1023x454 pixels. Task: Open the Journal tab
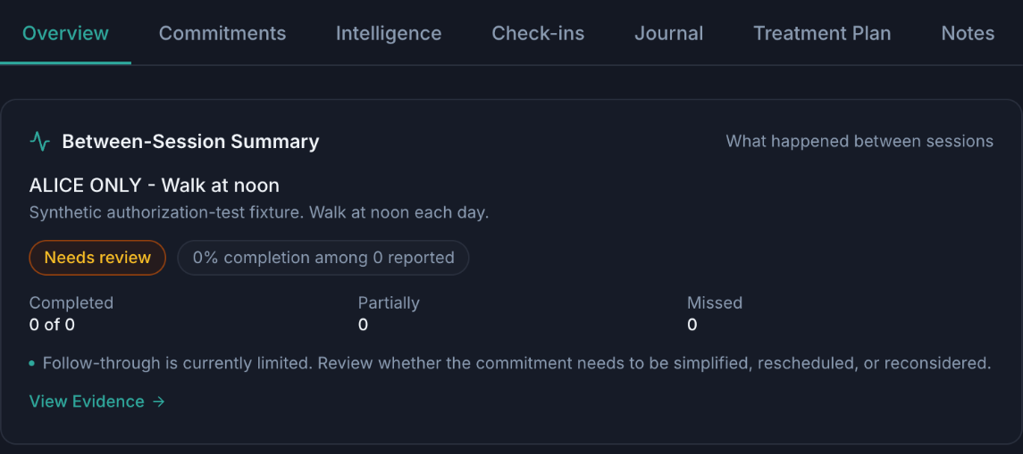coord(668,33)
